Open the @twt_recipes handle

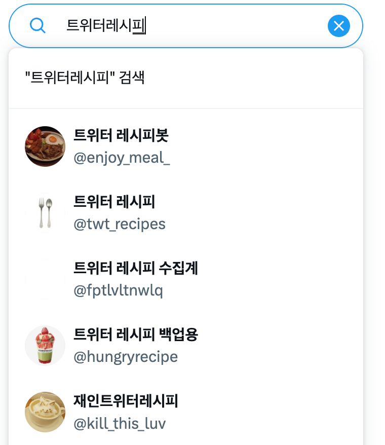pos(120,224)
